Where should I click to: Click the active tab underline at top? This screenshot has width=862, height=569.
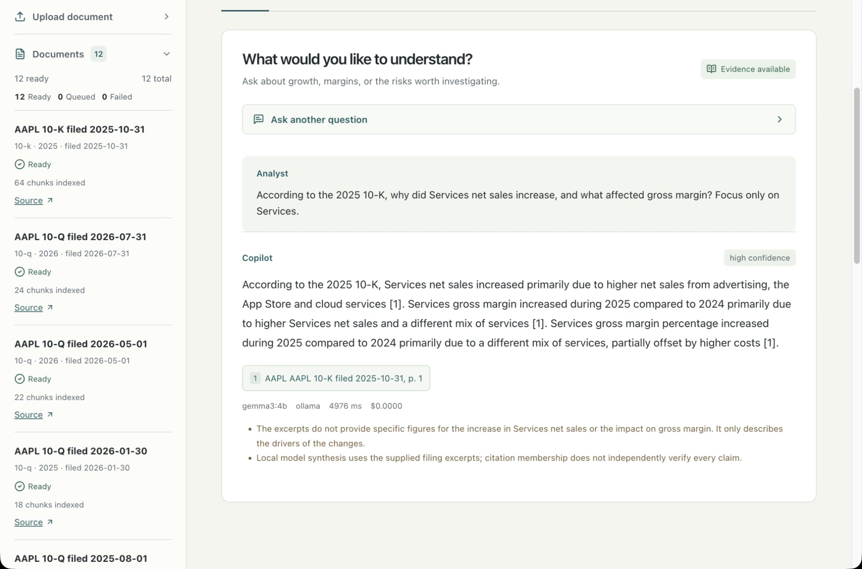pos(245,10)
